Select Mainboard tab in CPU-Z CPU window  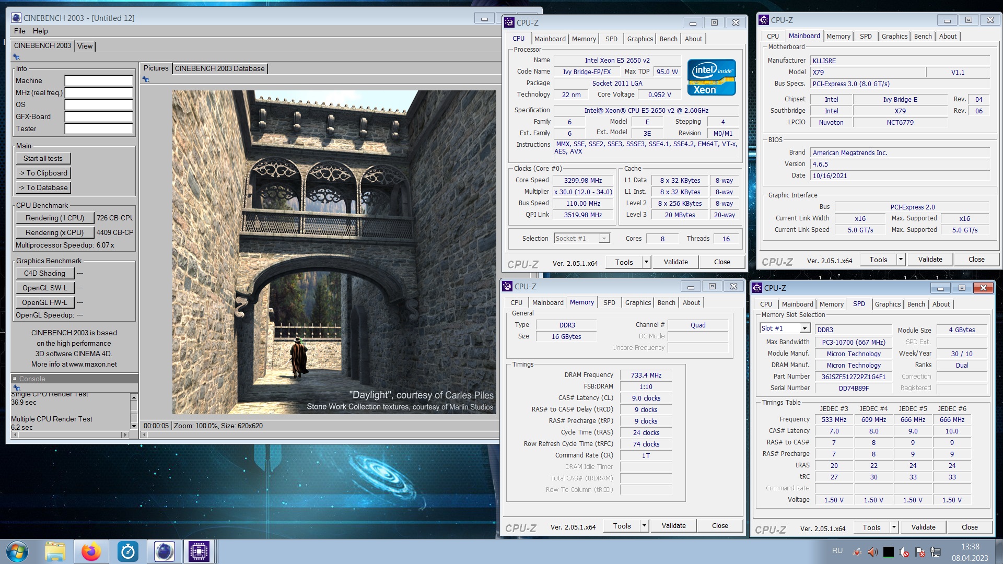(550, 39)
